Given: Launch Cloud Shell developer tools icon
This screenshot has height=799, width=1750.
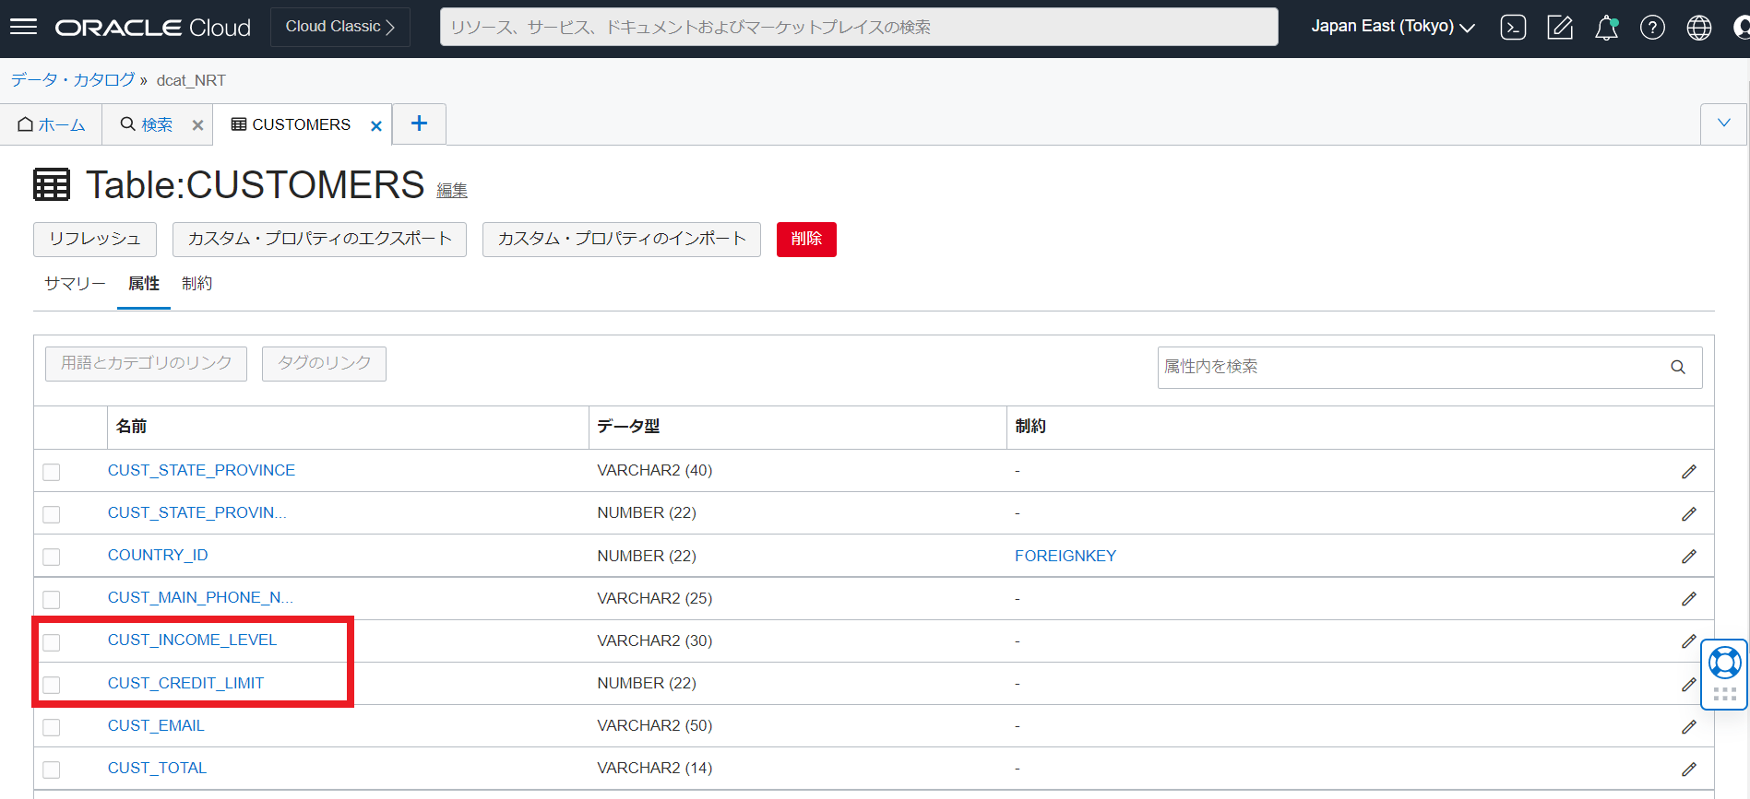Looking at the screenshot, I should [x=1513, y=28].
